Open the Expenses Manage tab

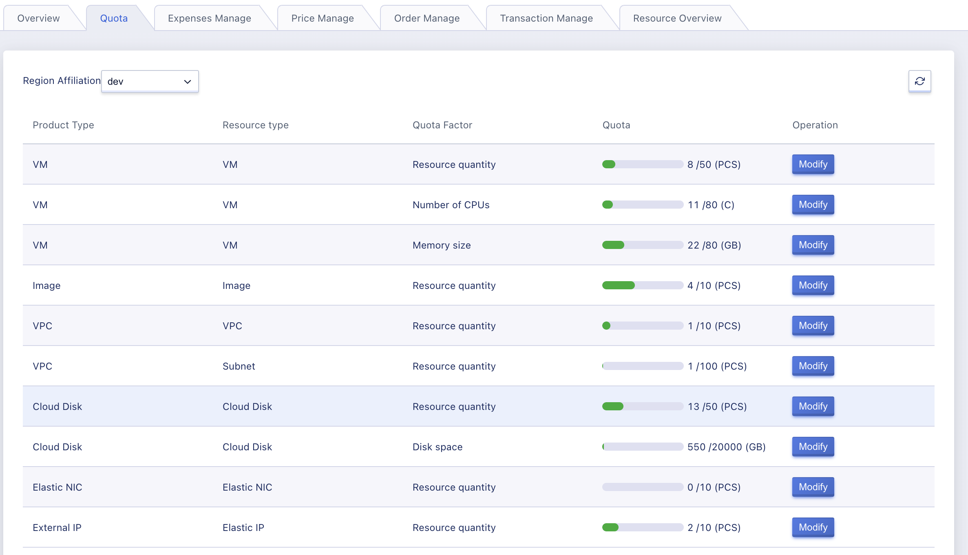[x=210, y=18]
